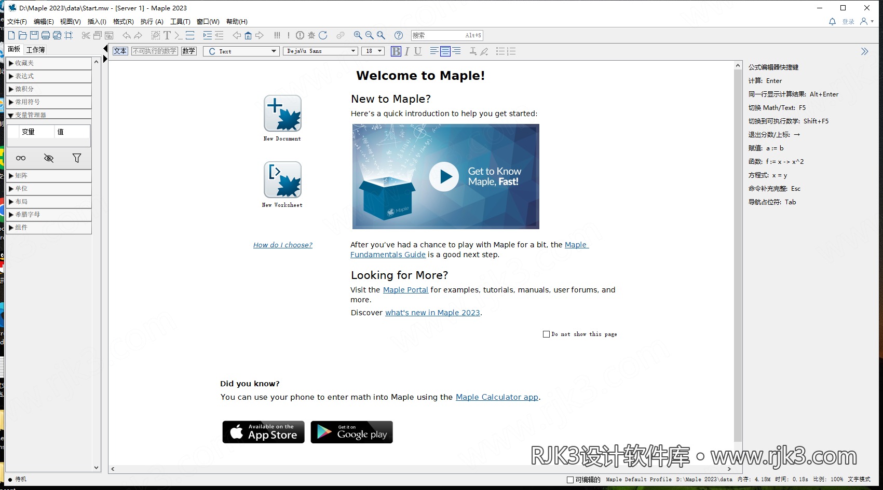Open the DejaVu Sans font dropdown

pos(321,51)
